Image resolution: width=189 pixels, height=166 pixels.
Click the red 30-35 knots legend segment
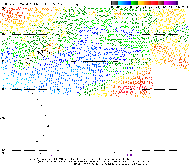pyautogui.click(x=154, y=3)
